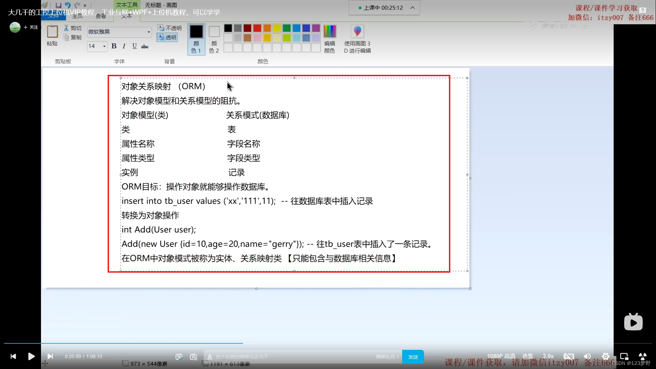Open 1080P quality selector

(501, 356)
